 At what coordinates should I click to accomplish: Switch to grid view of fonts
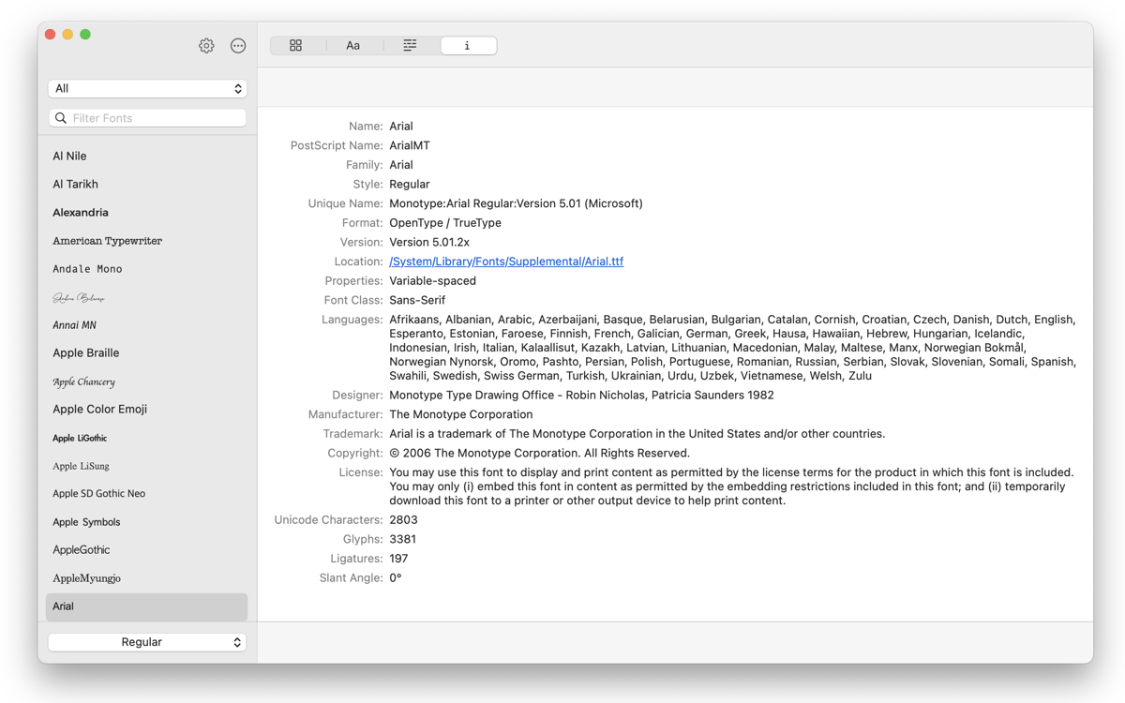296,45
